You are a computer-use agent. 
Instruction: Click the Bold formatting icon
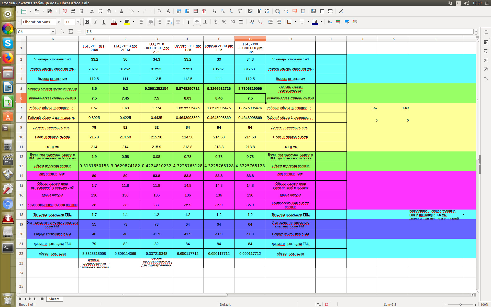tap(87, 21)
